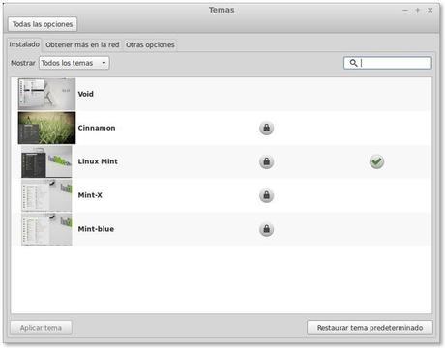The height and width of the screenshot is (348, 445).
Task: Open the 'Todos los temas' dropdown
Action: click(x=74, y=63)
